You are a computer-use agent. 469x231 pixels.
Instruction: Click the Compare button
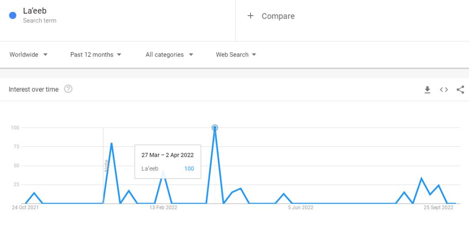pos(278,16)
